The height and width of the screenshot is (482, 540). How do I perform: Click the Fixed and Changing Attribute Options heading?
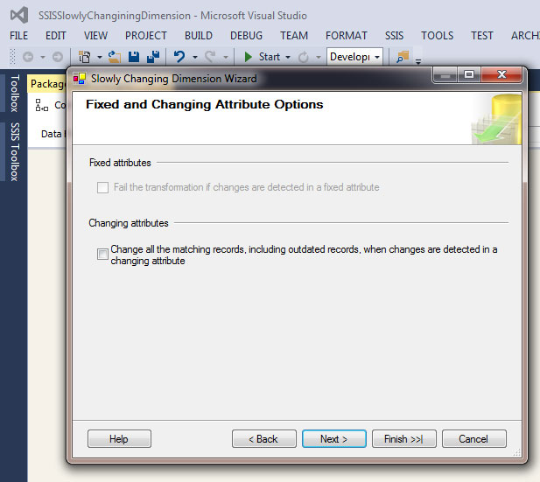click(205, 104)
